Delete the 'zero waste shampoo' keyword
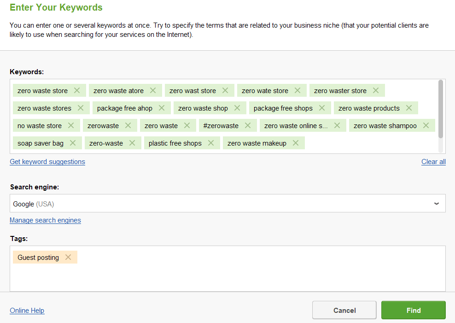455x323 pixels. (x=426, y=125)
